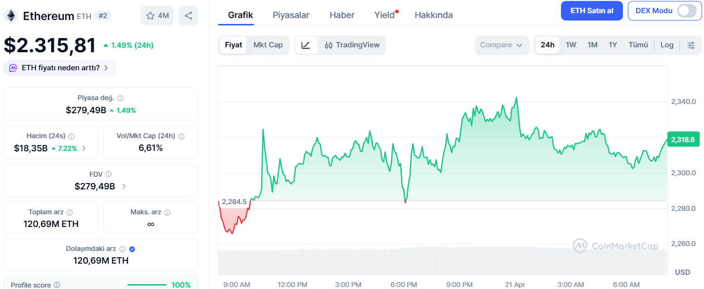704x289 pixels.
Task: Select Mkt Cap chart mode
Action: point(268,45)
